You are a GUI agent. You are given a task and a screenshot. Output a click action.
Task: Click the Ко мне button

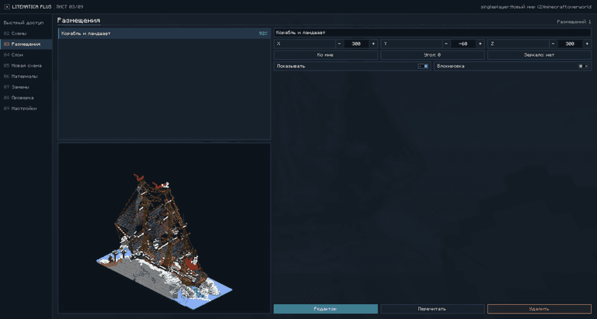click(x=326, y=55)
